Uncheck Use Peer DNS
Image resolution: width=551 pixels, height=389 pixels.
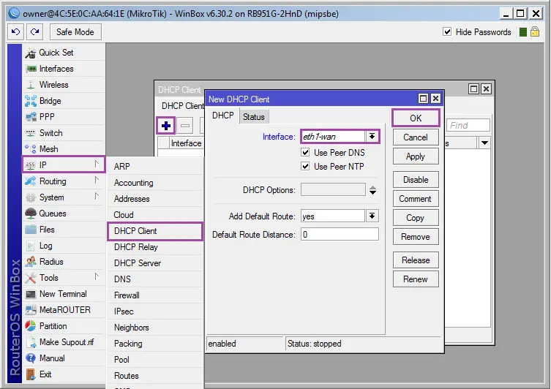[305, 152]
